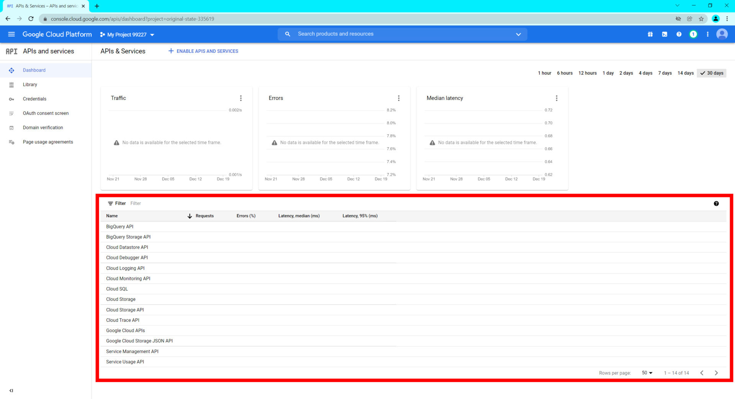Open Service Usage API entry

[x=125, y=362]
